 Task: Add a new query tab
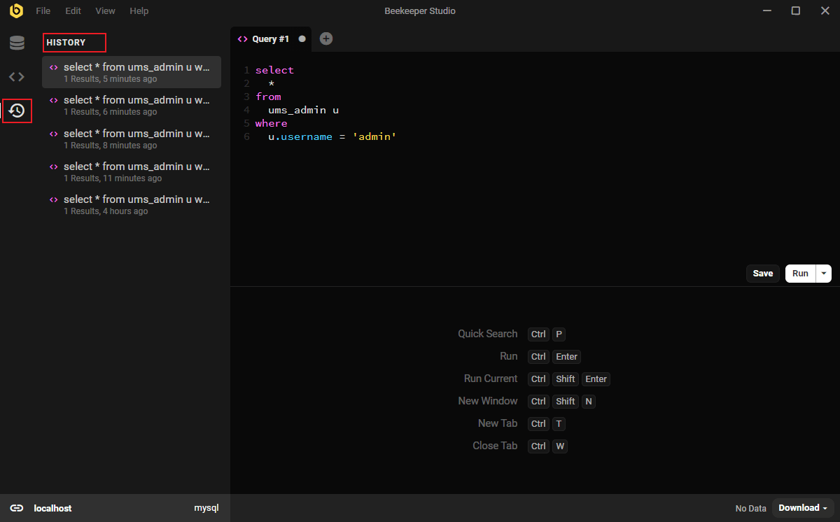326,39
